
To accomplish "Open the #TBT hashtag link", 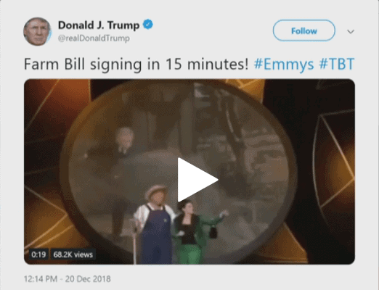I will [337, 65].
